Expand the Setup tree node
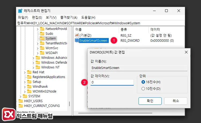Screen dimensions: 201x123 [x=25, y=82]
